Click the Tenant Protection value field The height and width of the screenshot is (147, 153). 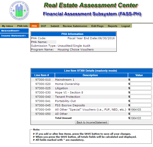pos(141,97)
